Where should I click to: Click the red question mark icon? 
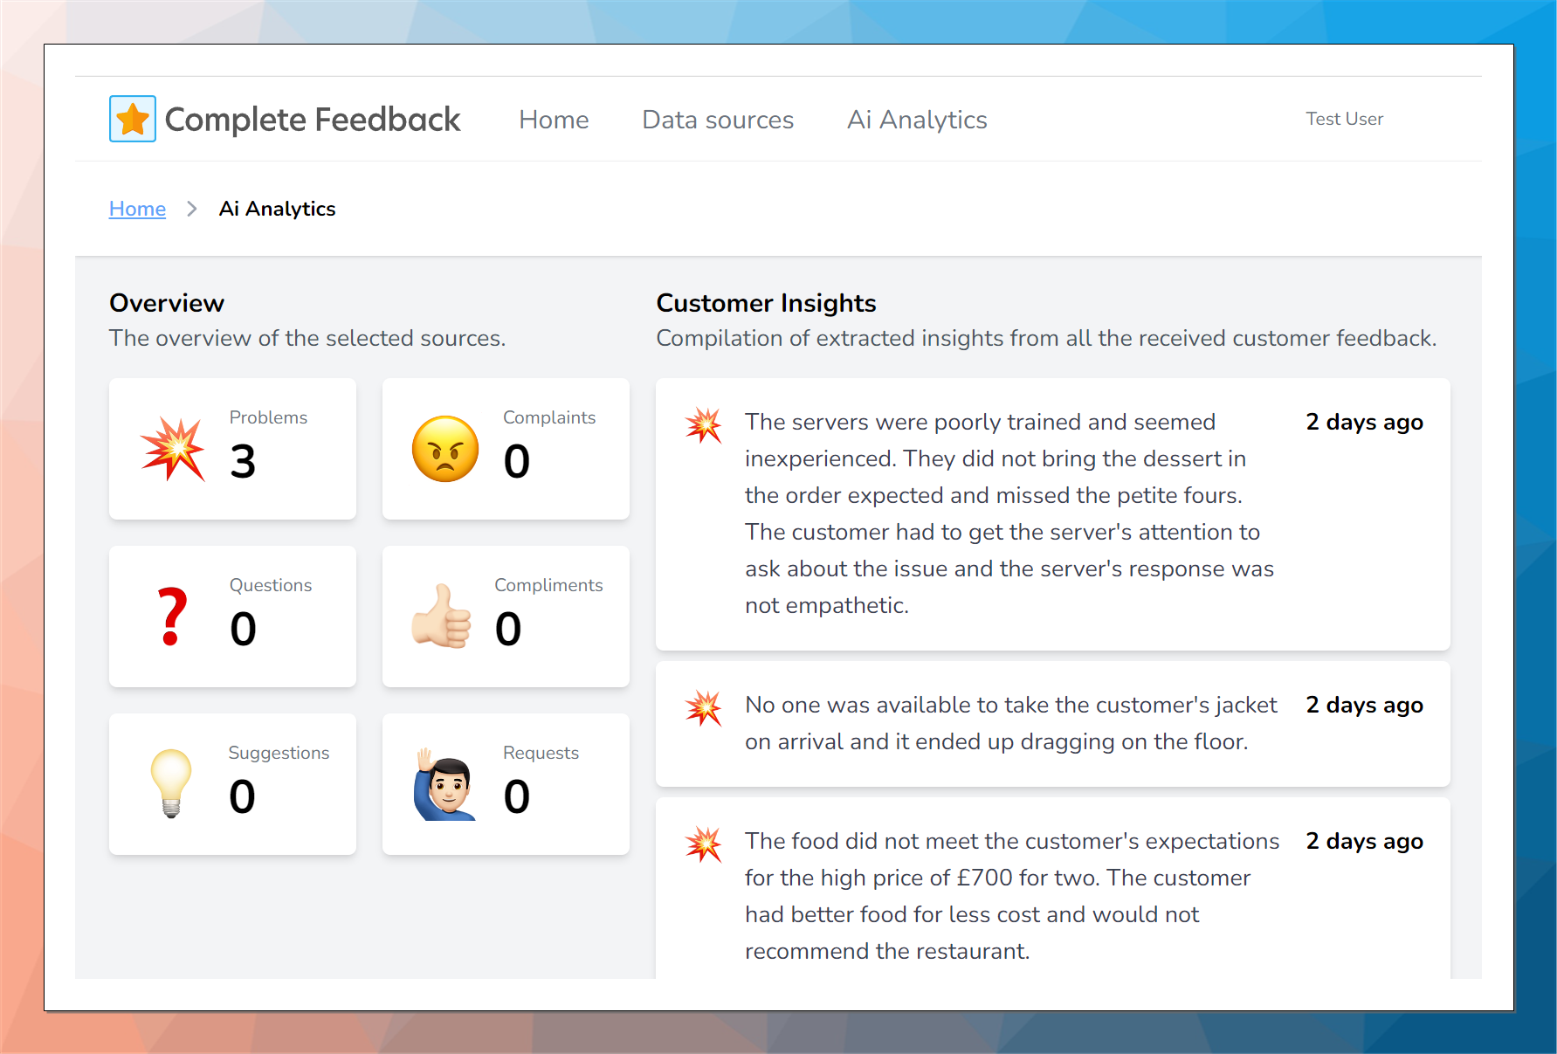(x=173, y=617)
